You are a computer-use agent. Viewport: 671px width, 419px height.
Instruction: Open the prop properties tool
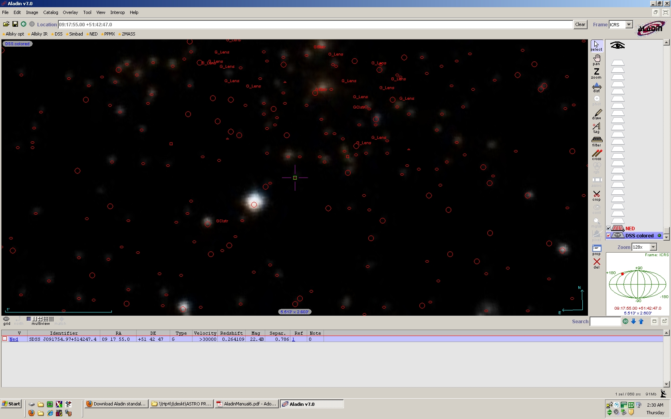pos(596,250)
